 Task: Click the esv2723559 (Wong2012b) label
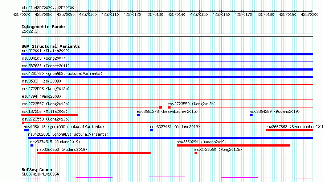[x=192, y=104]
